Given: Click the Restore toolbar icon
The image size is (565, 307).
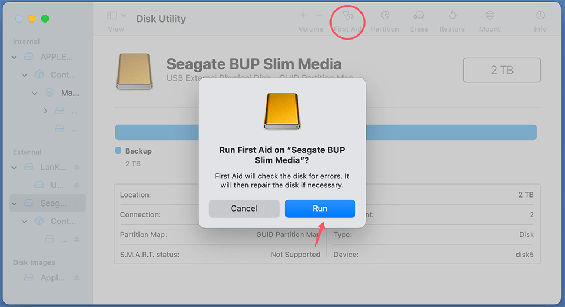Looking at the screenshot, I should tap(453, 16).
